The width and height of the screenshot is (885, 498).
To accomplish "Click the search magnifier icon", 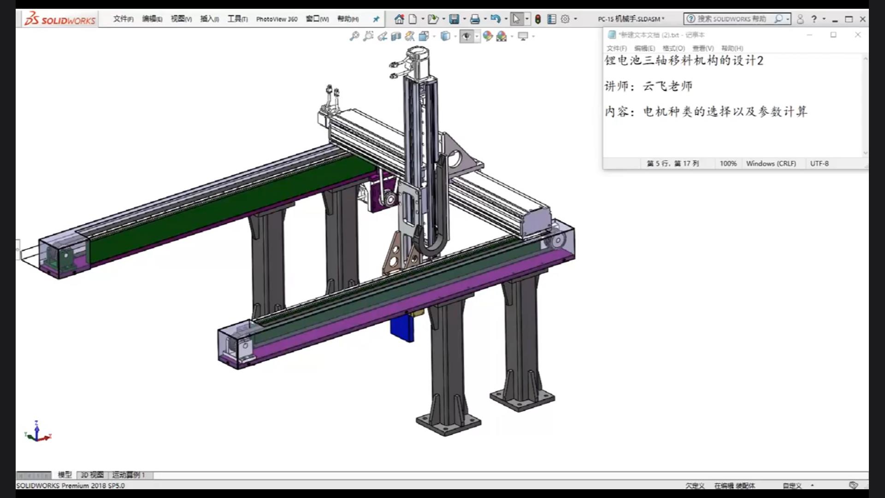I will point(779,19).
